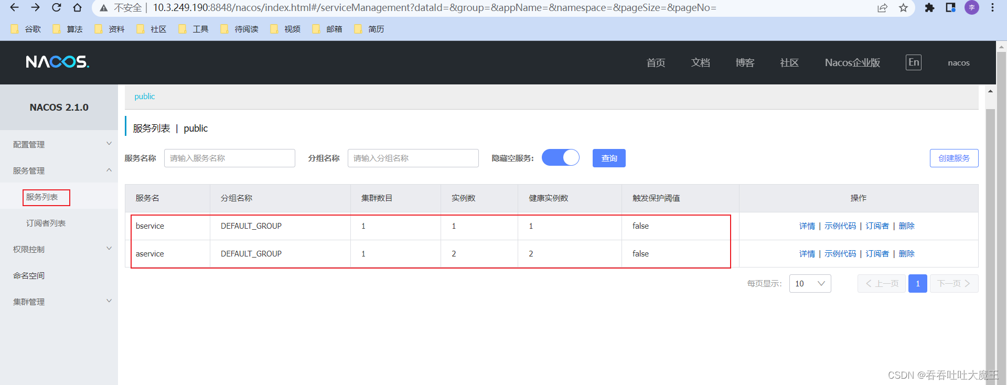1007x385 pixels.
Task: Click the 下一页 pagination button
Action: point(954,283)
